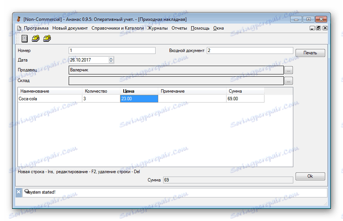
Task: Open the Отчеты menu
Action: (179, 28)
